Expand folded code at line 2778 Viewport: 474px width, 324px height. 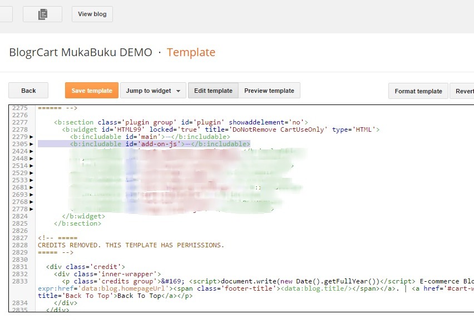coord(32,210)
